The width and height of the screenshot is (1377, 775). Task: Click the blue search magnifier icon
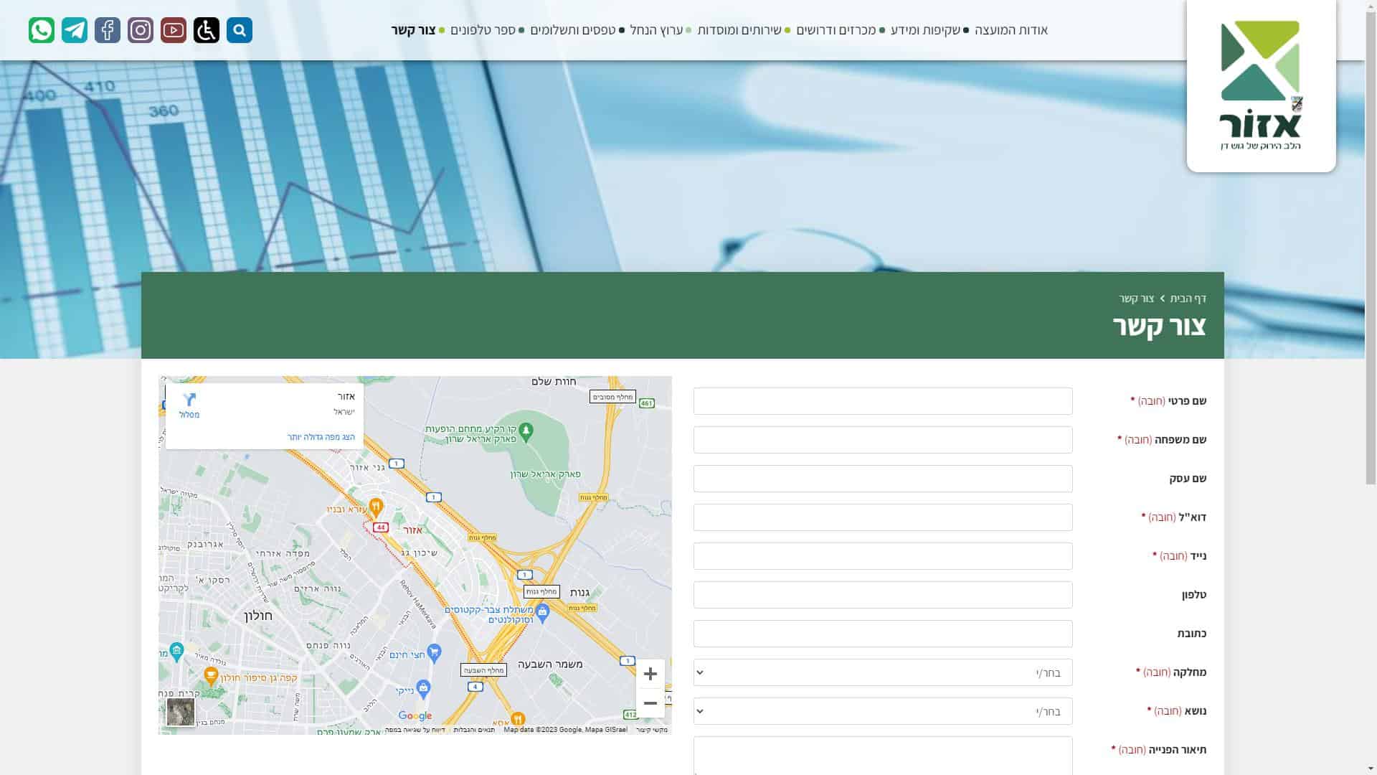pos(240,30)
